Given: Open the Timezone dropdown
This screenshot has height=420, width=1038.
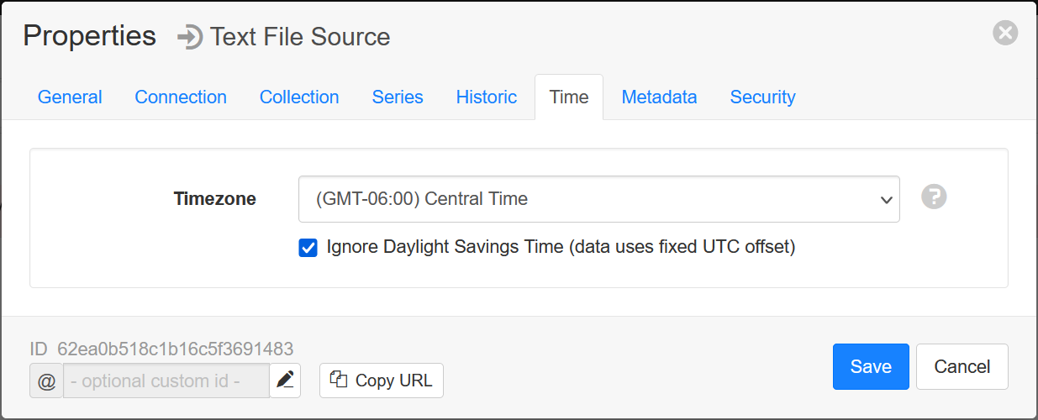Looking at the screenshot, I should pyautogui.click(x=599, y=199).
